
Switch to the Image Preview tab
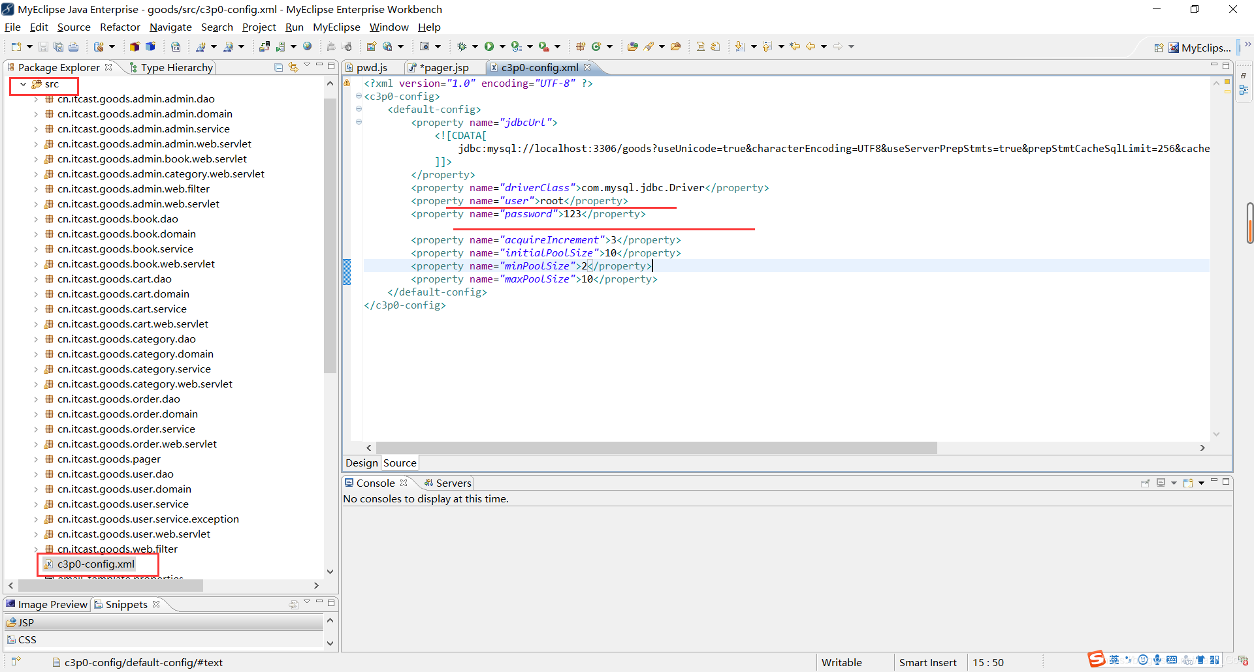point(46,604)
